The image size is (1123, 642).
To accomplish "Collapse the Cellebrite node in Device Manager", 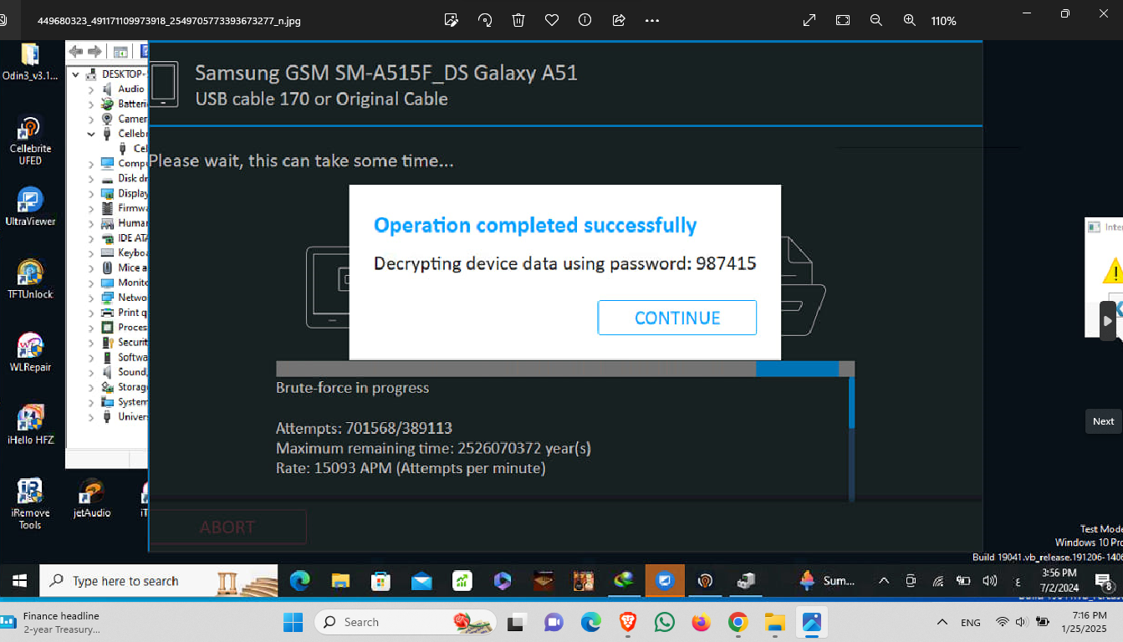I will (x=91, y=134).
